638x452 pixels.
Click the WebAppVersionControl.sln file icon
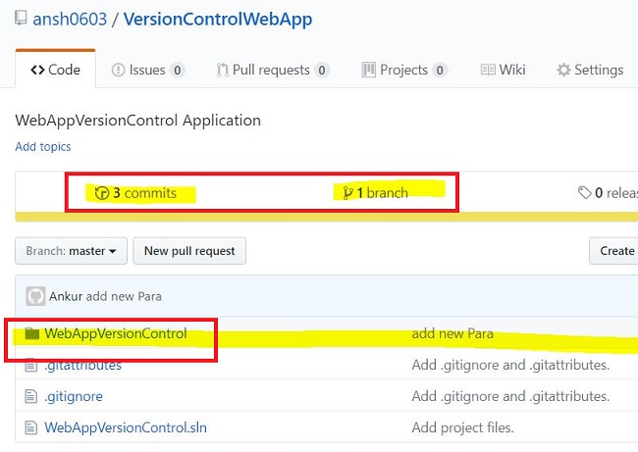pos(32,427)
